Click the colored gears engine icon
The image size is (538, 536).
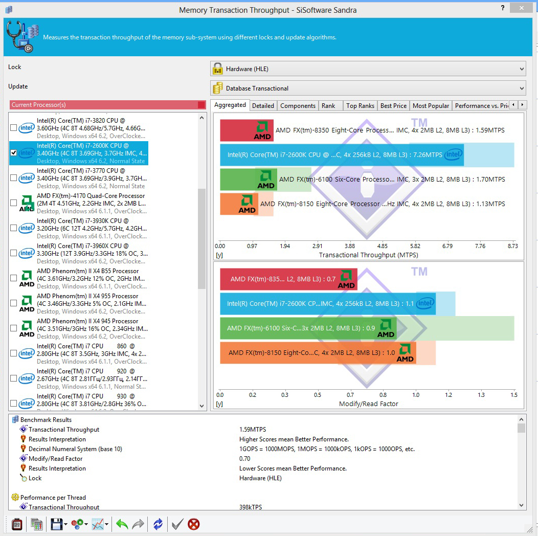pos(77,524)
